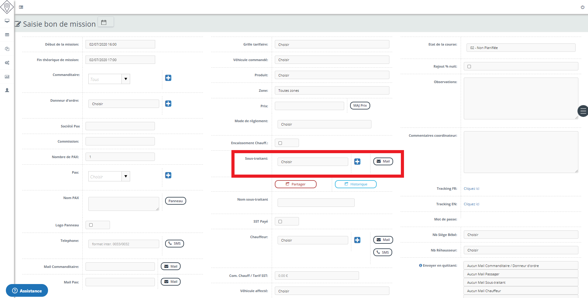Open the user profile sidebar icon
This screenshot has width=588, height=298.
click(x=7, y=90)
